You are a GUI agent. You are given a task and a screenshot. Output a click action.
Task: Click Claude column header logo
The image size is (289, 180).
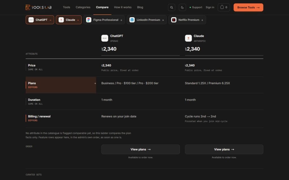(x=188, y=38)
